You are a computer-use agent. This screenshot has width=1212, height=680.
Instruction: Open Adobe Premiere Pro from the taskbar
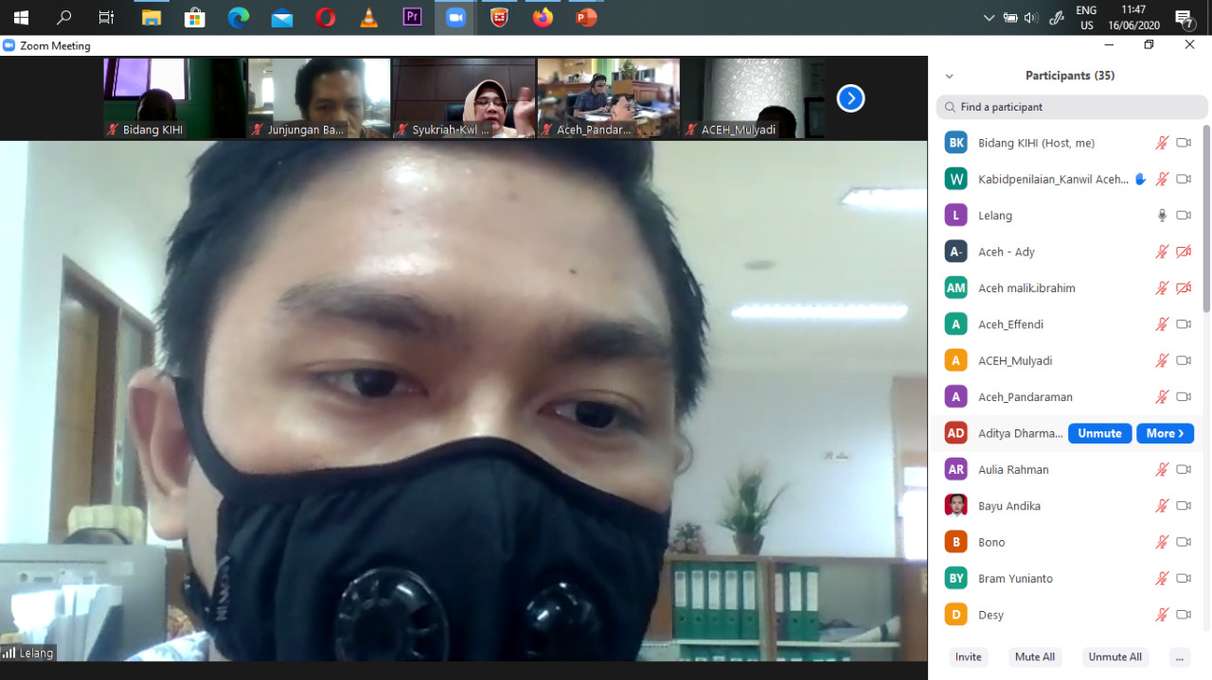412,17
